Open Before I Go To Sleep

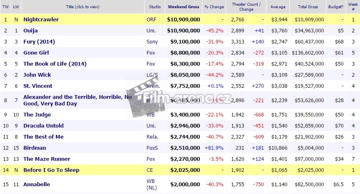[x=51, y=170]
